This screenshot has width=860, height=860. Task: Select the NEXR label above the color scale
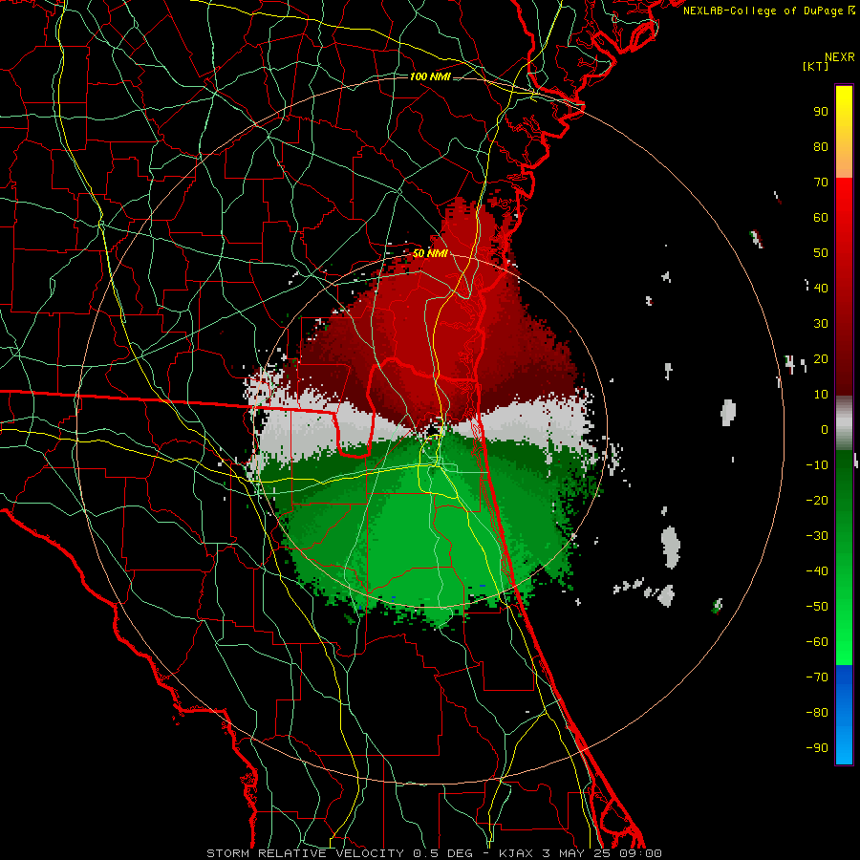[840, 57]
